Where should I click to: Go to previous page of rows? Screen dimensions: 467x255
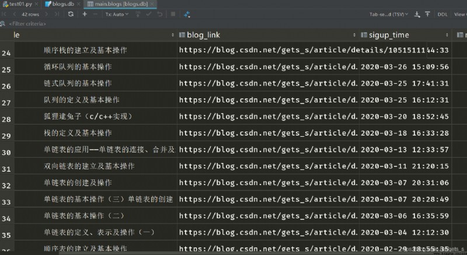(14, 14)
